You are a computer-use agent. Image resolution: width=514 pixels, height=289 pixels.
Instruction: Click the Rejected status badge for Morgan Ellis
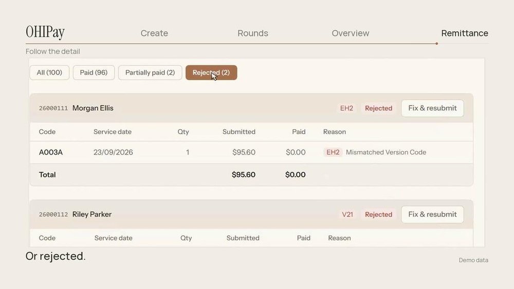[378, 109]
